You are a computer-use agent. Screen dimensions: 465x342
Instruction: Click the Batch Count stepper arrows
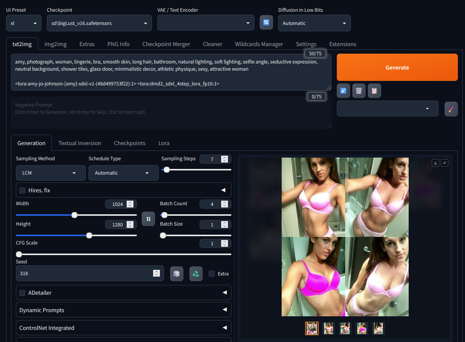coord(225,204)
